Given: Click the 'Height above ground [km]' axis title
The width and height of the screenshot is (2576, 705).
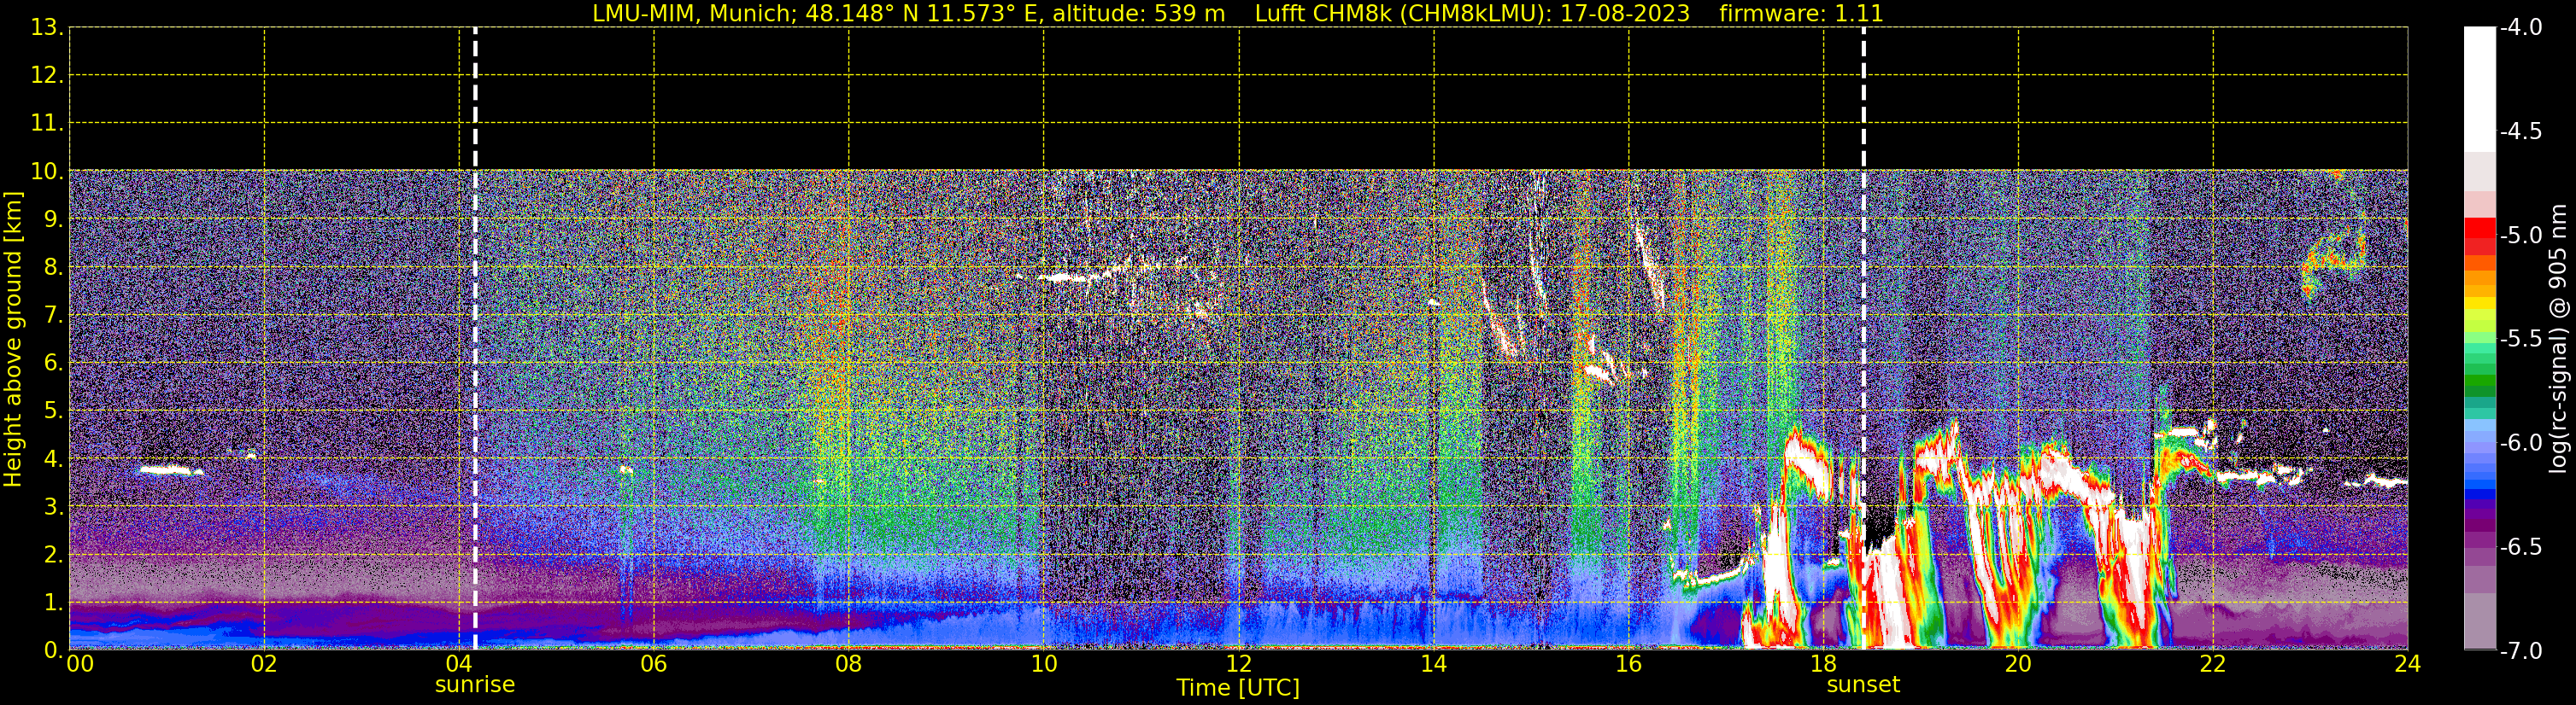Looking at the screenshot, I should pyautogui.click(x=13, y=340).
